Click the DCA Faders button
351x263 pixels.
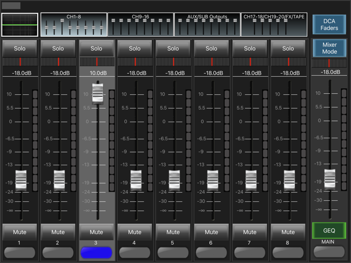click(x=329, y=25)
